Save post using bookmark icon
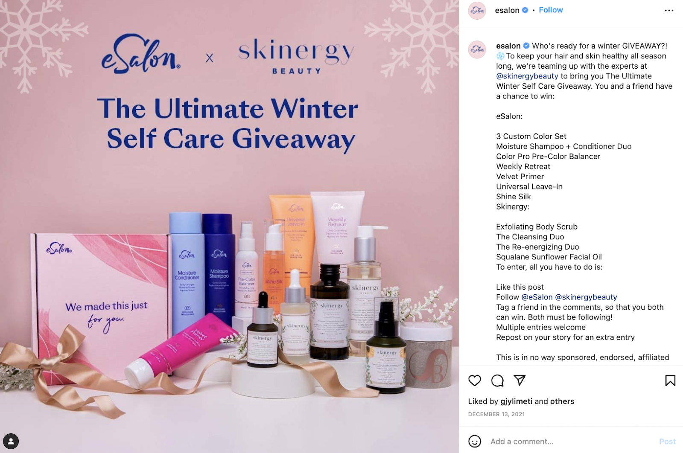 670,380
